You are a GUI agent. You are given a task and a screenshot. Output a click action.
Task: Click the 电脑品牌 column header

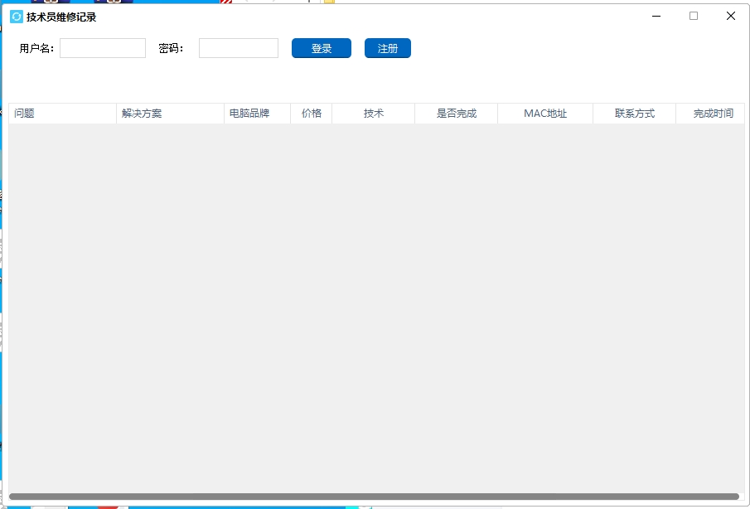(257, 114)
